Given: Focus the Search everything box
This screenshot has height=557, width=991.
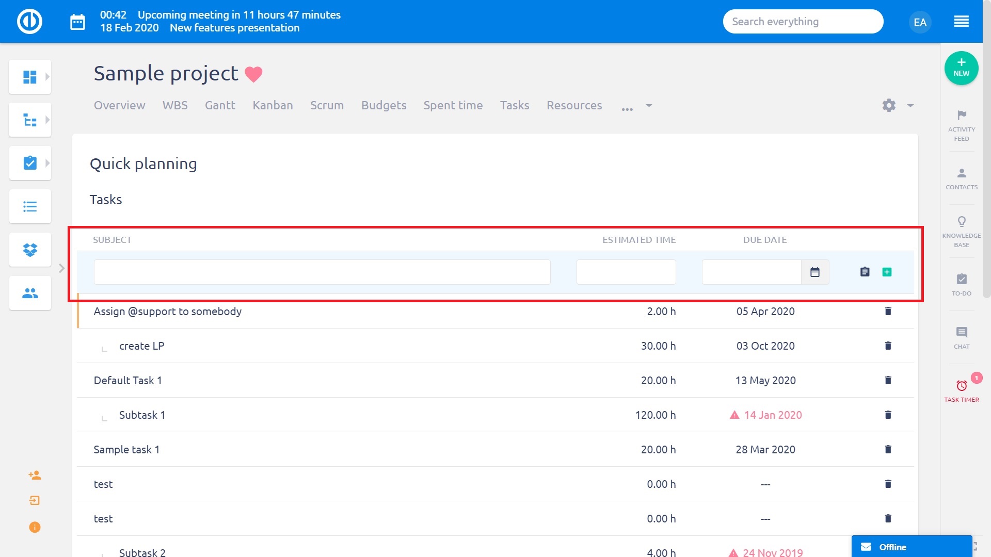Looking at the screenshot, I should point(803,22).
